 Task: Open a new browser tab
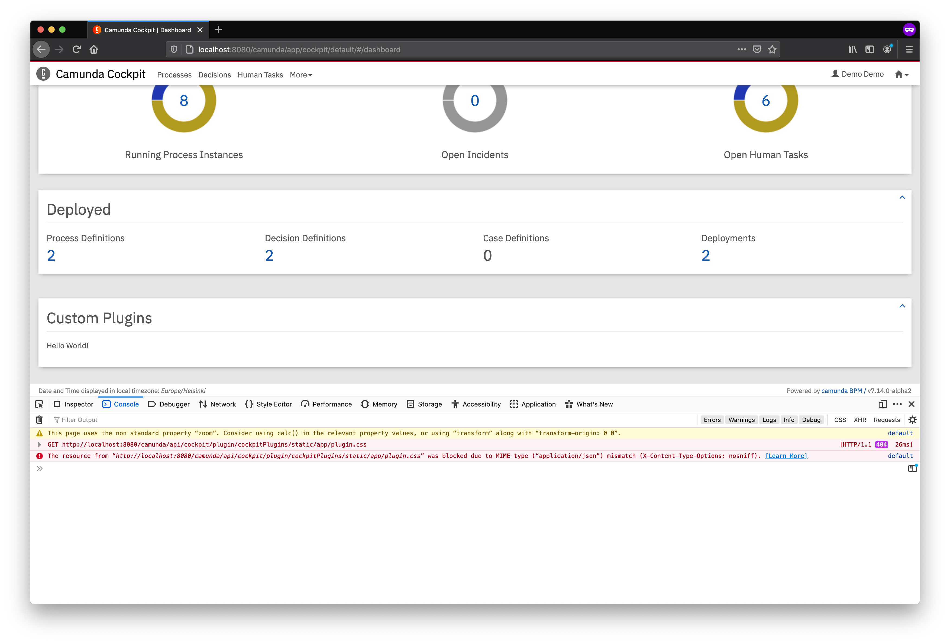click(218, 30)
